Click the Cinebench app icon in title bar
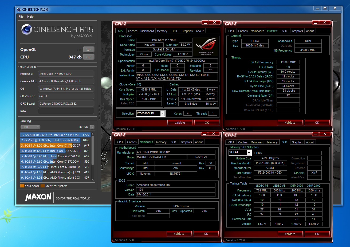Image resolution: width=350 pixels, height=247 pixels. 18,9
